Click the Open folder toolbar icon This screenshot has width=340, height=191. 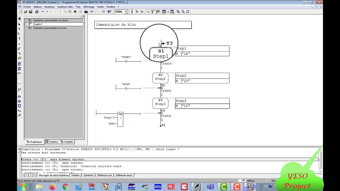pos(25,12)
